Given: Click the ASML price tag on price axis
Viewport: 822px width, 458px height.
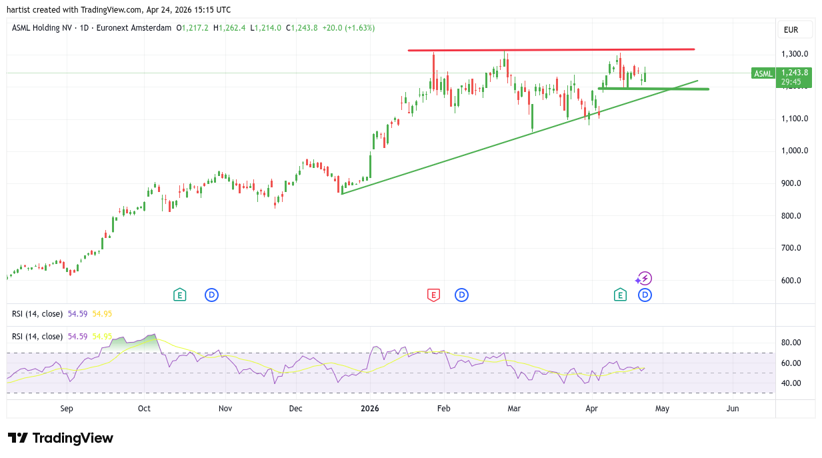Looking at the screenshot, I should [763, 73].
